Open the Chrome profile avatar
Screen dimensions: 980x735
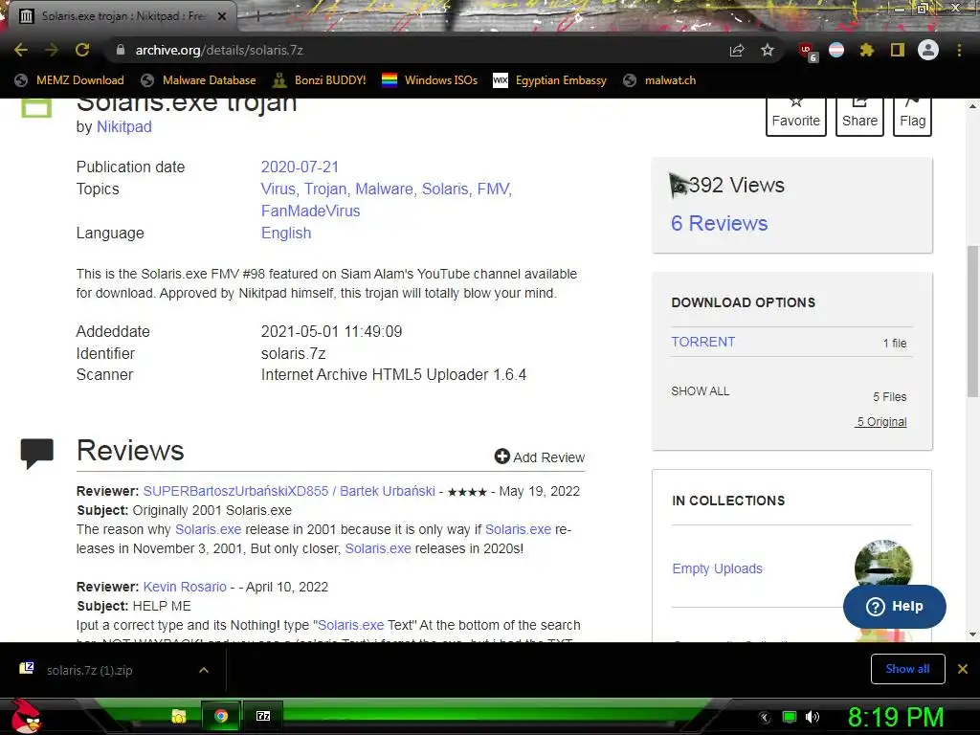928,50
